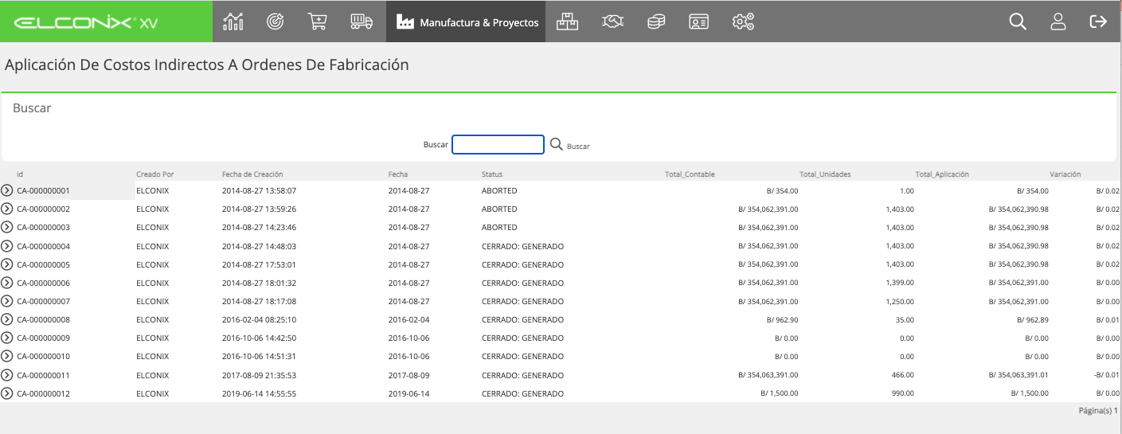Open record arrow for CA-000000002
Screen dimensions: 1122x434
coord(7,209)
